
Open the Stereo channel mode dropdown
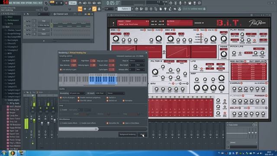116,93
